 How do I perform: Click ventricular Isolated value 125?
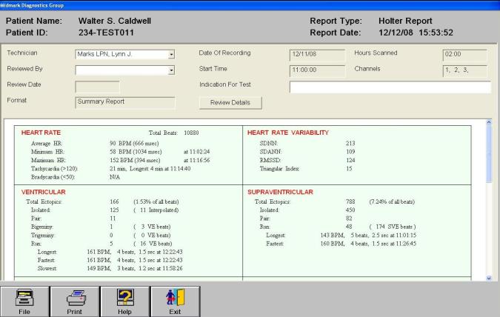coord(114,210)
